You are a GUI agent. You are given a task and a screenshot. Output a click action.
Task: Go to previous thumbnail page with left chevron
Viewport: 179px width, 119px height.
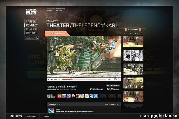[125, 33]
